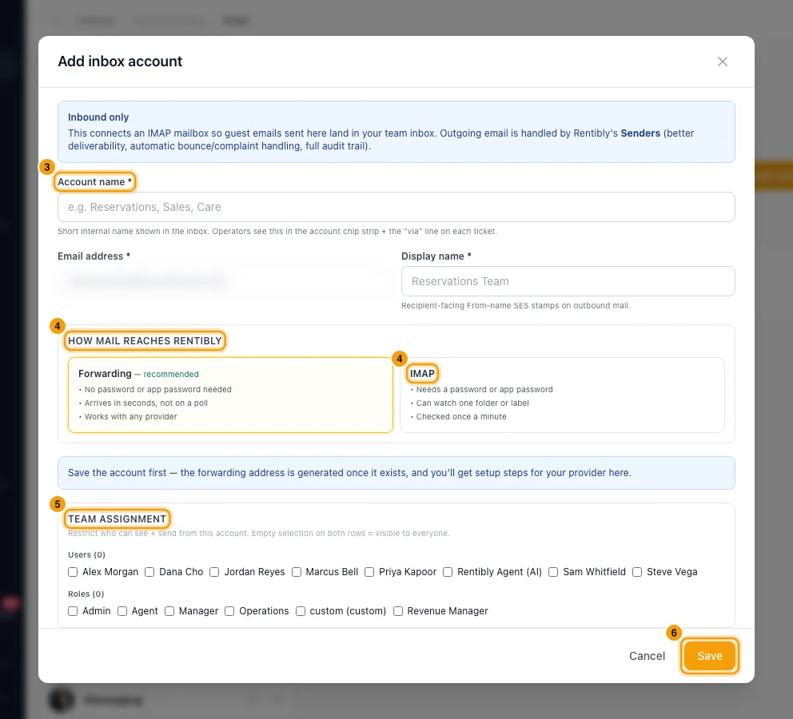
Task: Click the 'Restrict who can see + send' hint
Action: point(258,533)
